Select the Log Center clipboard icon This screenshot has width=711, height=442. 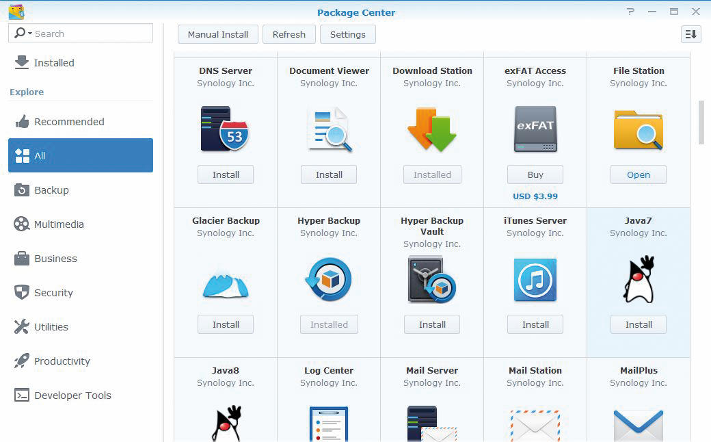click(329, 424)
